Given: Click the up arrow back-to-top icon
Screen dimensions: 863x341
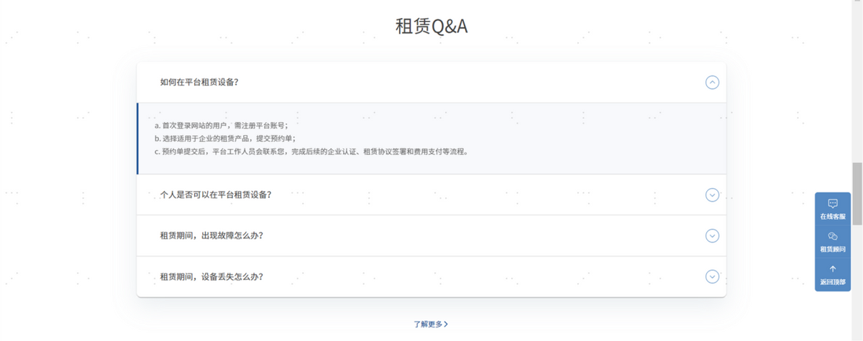Looking at the screenshot, I should 833,268.
